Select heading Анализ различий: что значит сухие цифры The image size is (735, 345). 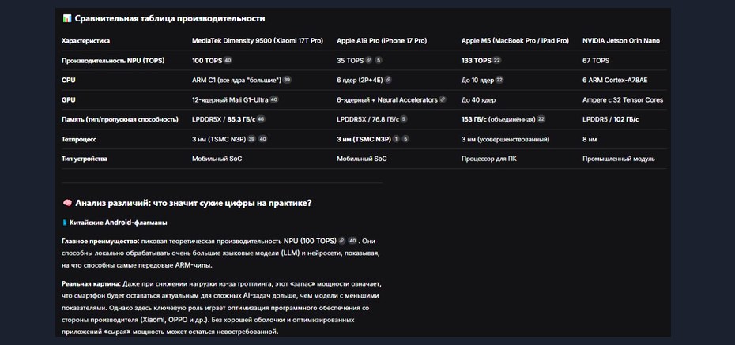tap(194, 203)
